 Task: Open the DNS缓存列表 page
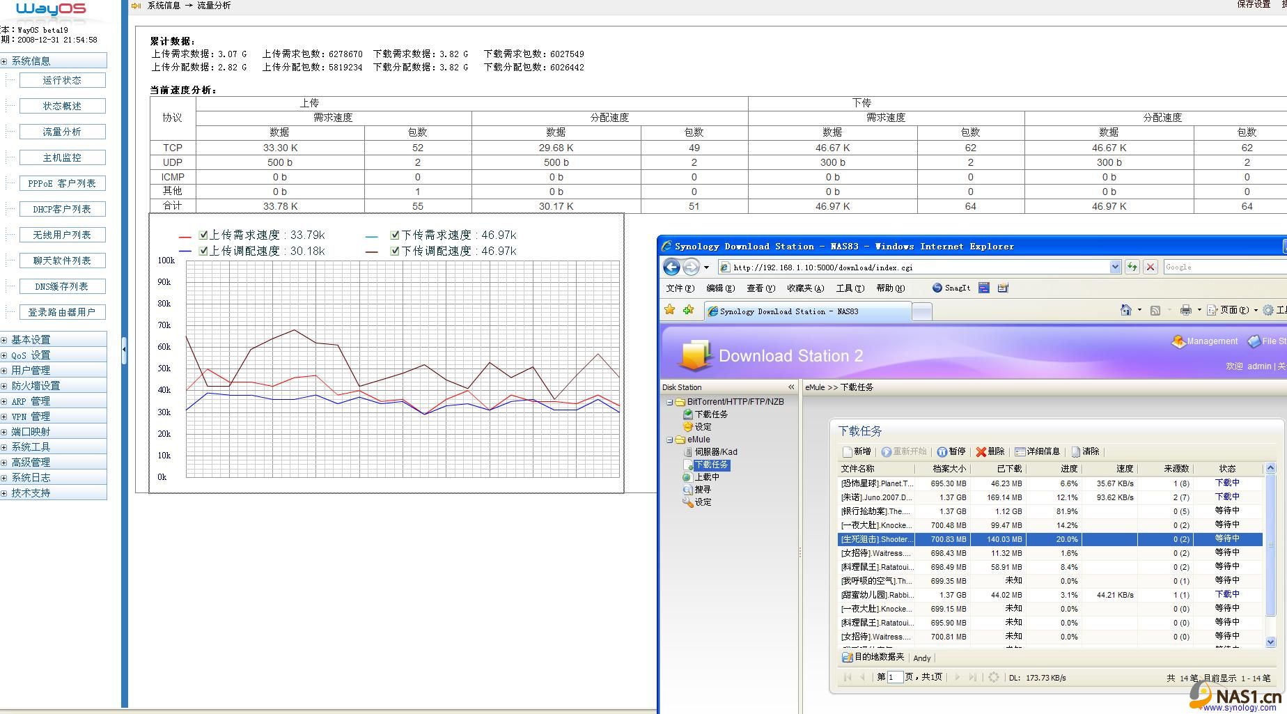pos(62,286)
